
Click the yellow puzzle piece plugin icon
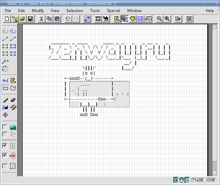tap(132, 19)
